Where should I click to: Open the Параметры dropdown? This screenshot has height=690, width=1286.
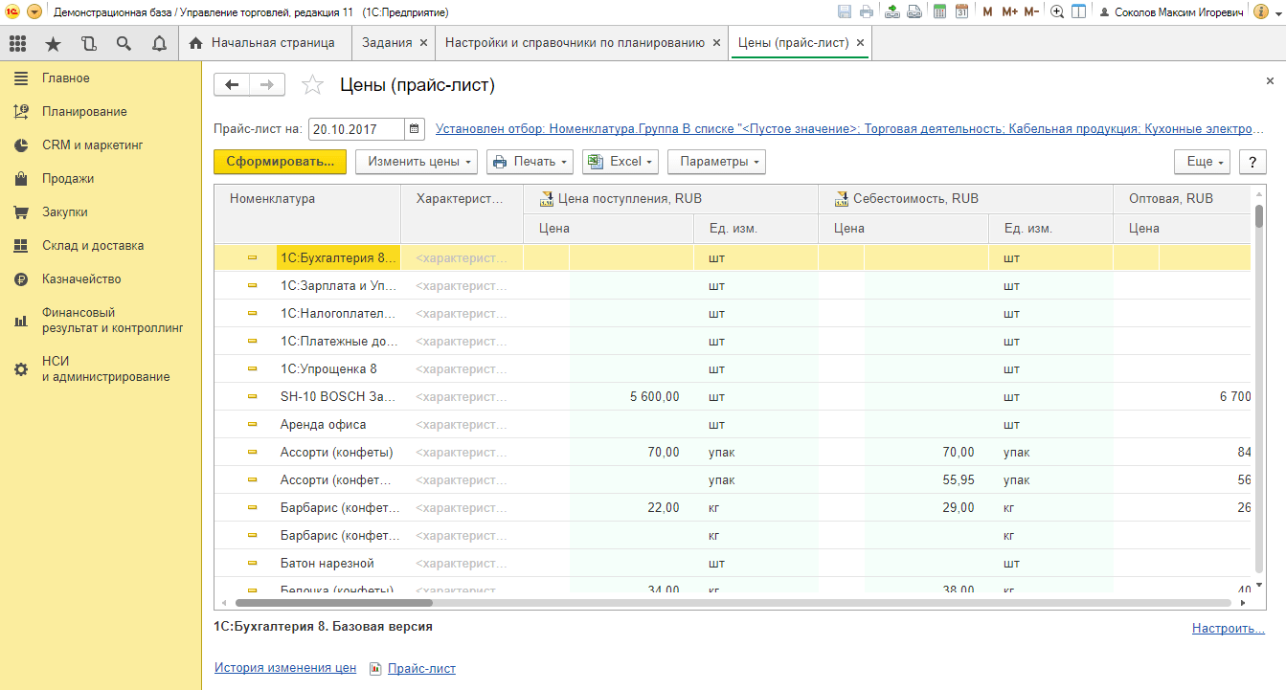point(716,162)
